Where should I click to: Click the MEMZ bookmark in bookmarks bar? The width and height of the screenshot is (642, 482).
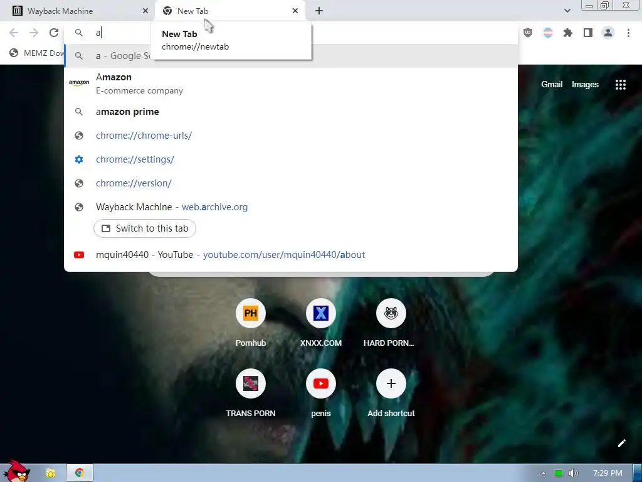tap(36, 53)
